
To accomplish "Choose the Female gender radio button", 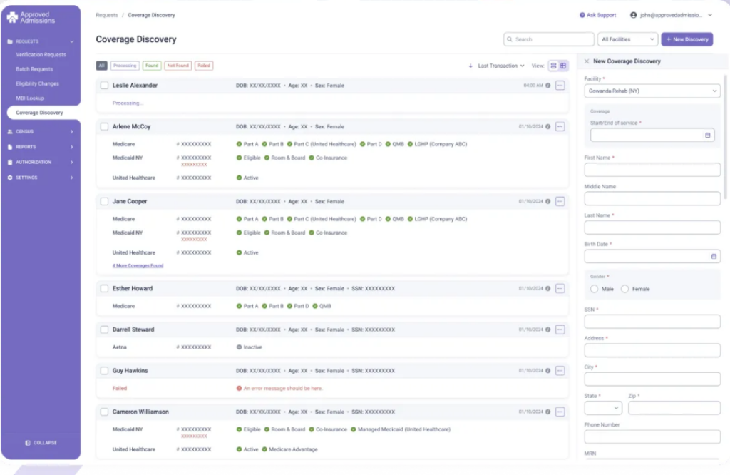I will tap(625, 289).
